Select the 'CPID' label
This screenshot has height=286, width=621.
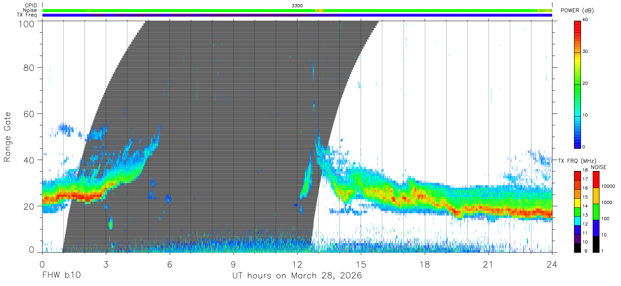coord(31,6)
